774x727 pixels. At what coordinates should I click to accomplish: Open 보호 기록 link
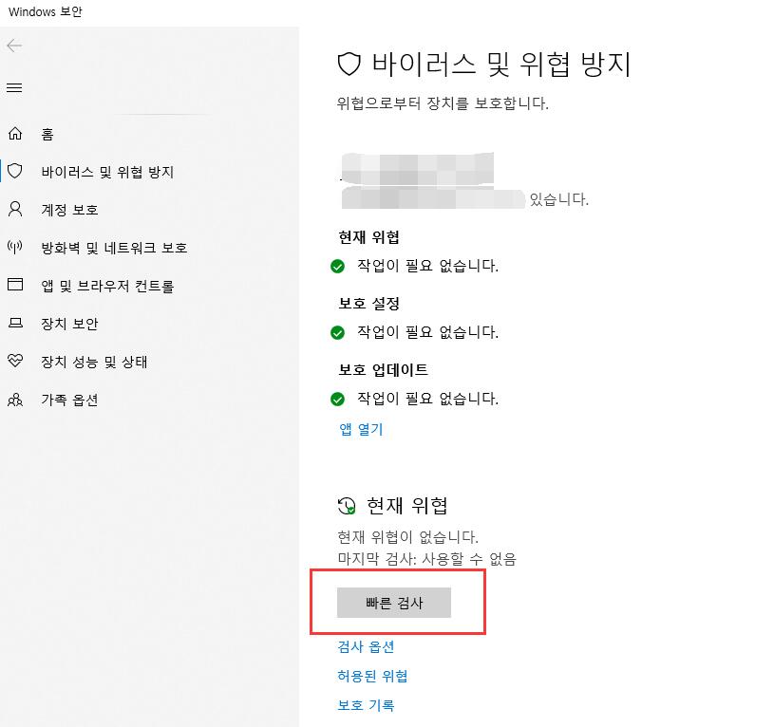[x=366, y=705]
